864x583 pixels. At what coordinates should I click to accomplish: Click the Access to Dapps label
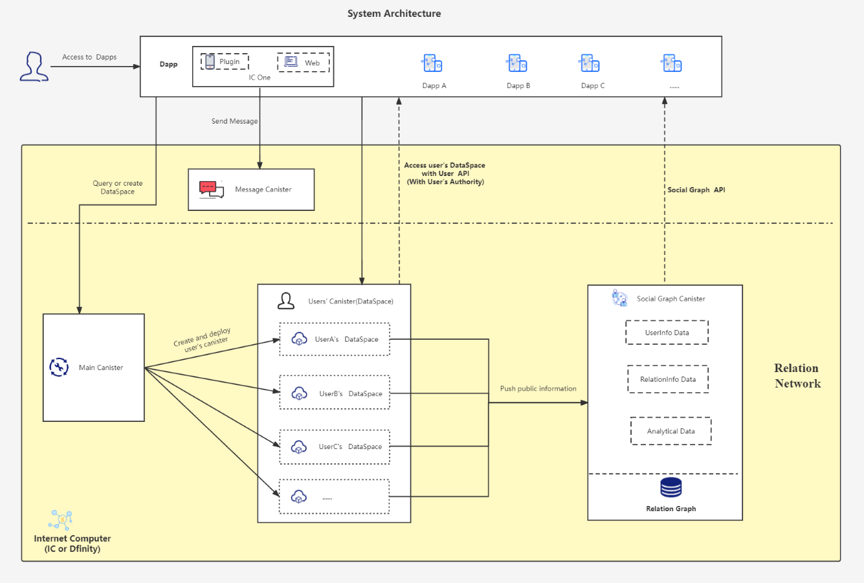pos(89,57)
